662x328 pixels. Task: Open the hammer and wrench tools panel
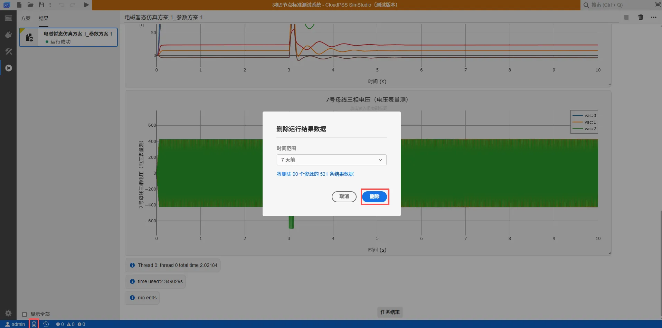pos(8,51)
